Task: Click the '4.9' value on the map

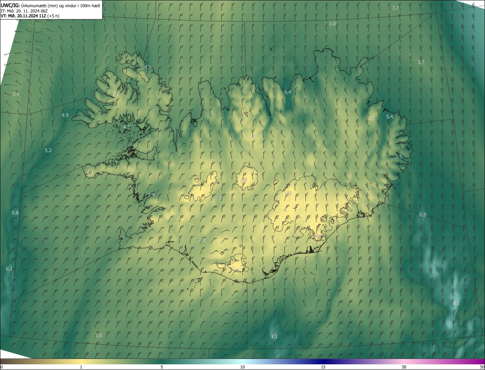Action: tap(65, 115)
